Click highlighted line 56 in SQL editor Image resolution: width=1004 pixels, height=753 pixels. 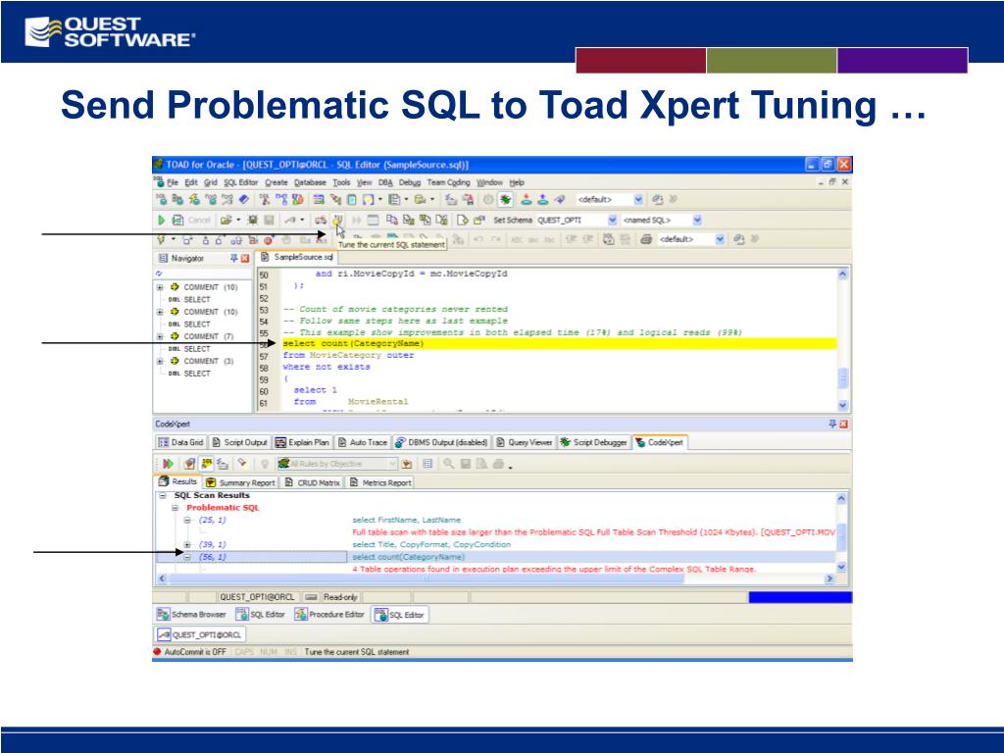[558, 344]
